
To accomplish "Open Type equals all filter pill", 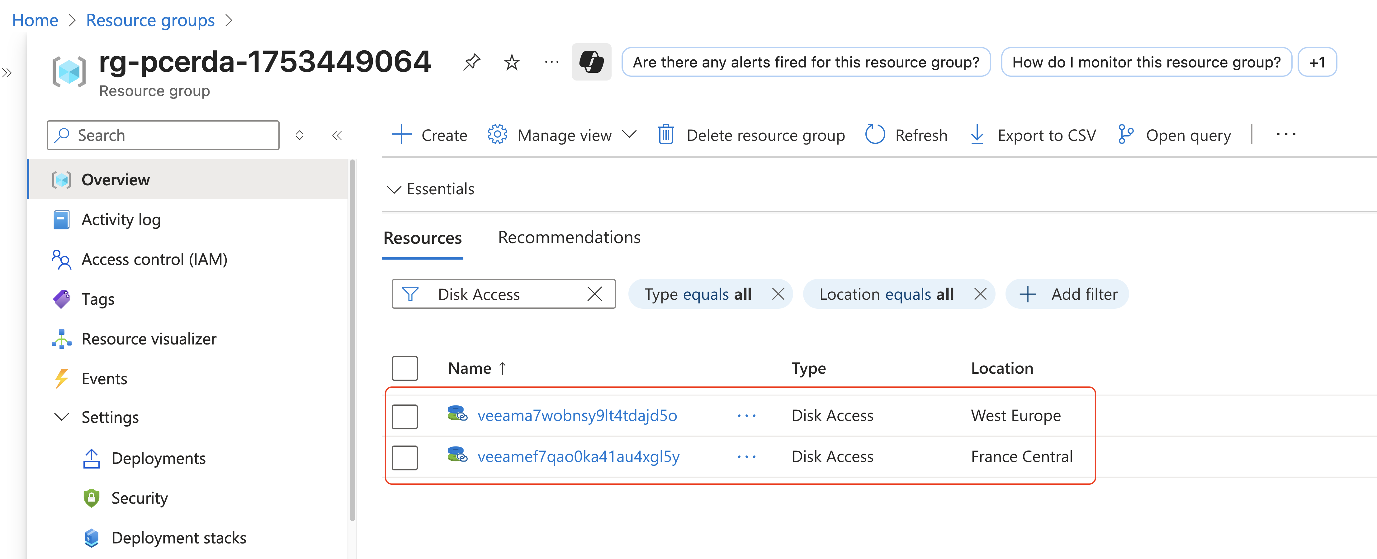I will click(698, 294).
